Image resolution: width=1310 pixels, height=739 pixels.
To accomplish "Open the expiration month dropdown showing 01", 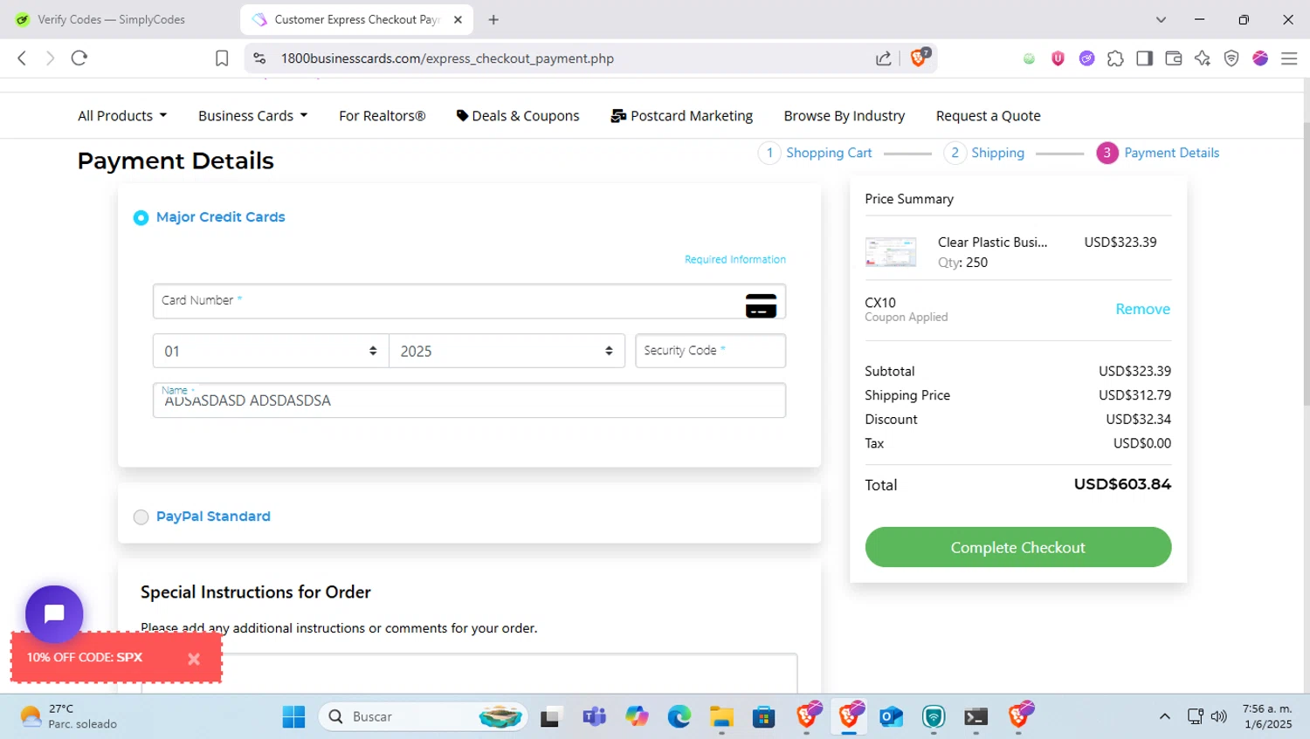I will point(271,351).
